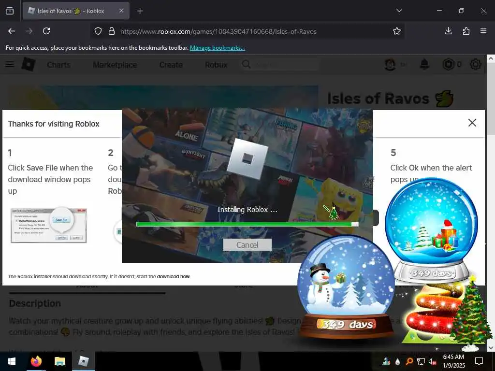Click the download now link
The width and height of the screenshot is (495, 371).
(x=174, y=276)
